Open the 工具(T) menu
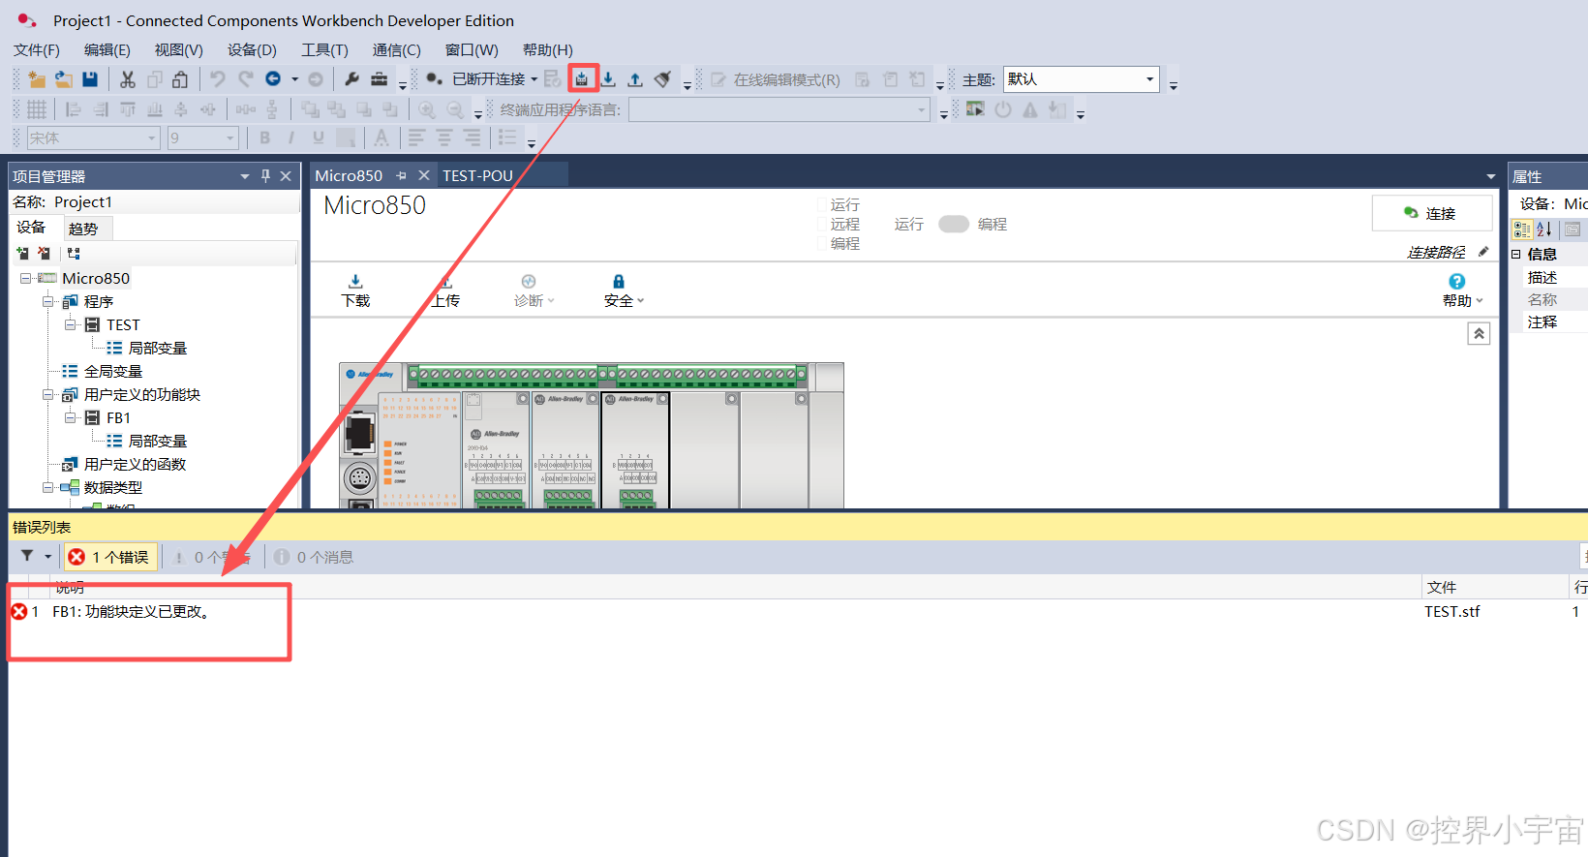 pos(324,49)
